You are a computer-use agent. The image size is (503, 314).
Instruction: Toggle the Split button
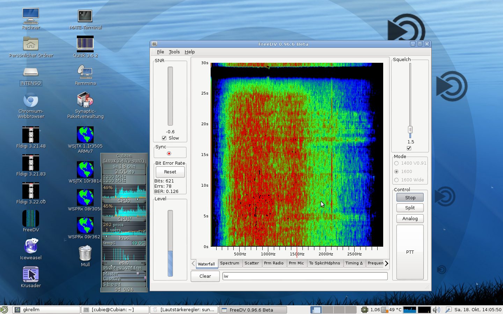[410, 208]
